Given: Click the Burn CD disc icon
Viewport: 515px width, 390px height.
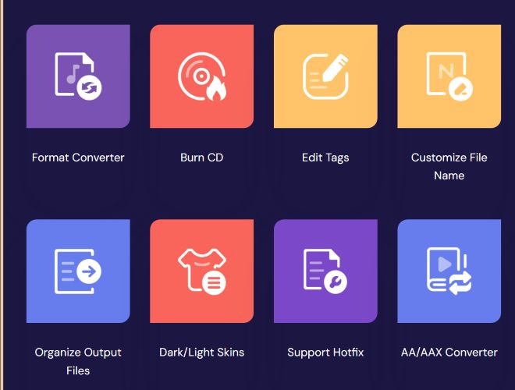Looking at the screenshot, I should [201, 76].
